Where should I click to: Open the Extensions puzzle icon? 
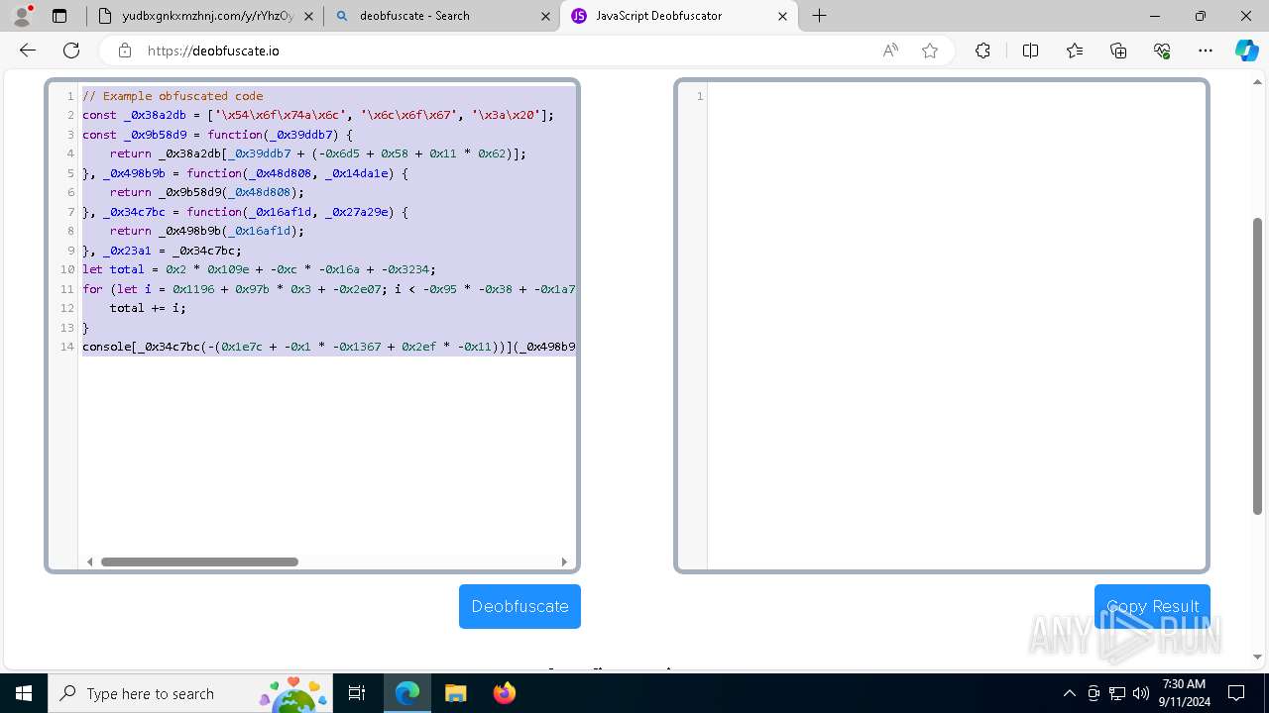[982, 51]
